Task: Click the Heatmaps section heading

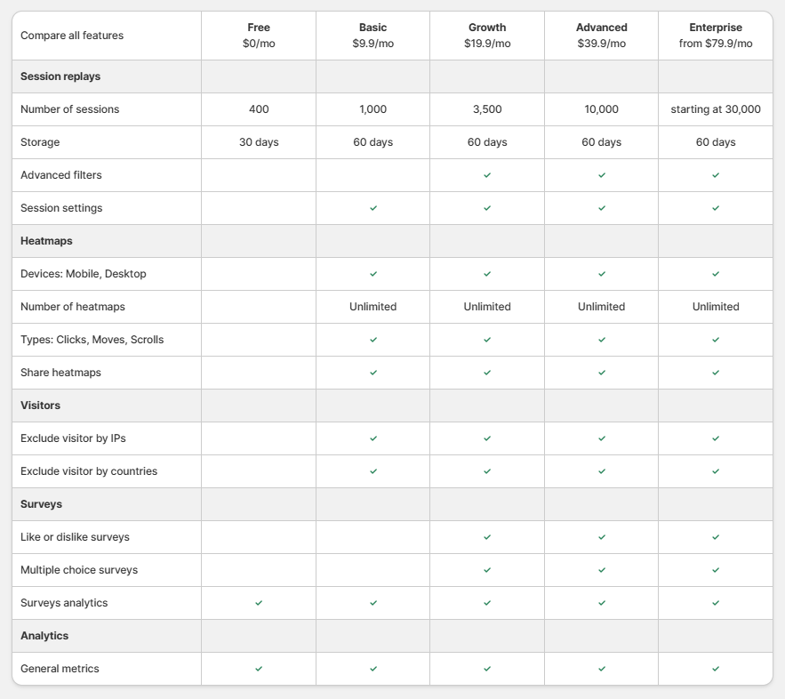Action: tap(46, 241)
